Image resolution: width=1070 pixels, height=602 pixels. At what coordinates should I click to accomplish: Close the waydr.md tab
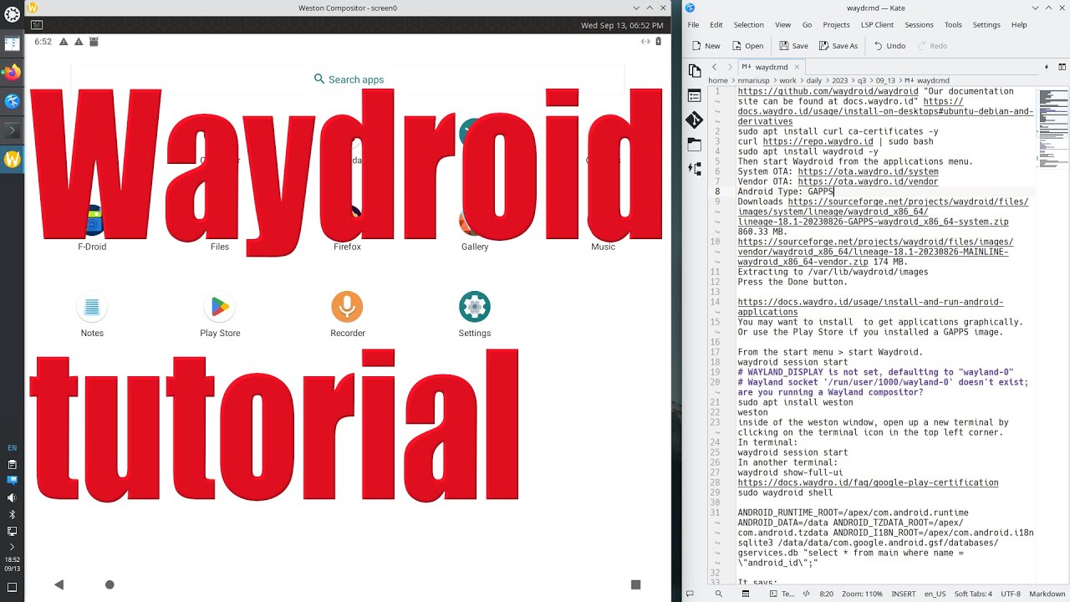(797, 67)
